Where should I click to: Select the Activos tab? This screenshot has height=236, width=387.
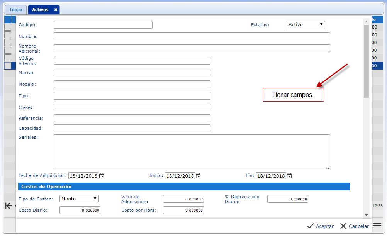click(x=40, y=10)
